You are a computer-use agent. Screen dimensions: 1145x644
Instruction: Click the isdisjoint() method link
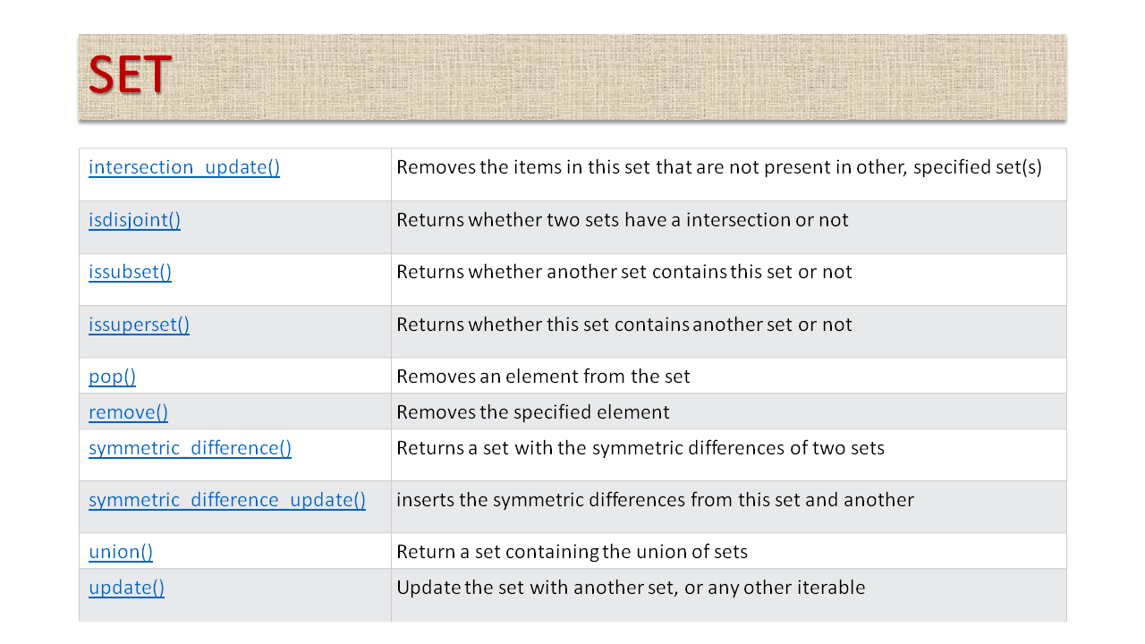point(134,220)
